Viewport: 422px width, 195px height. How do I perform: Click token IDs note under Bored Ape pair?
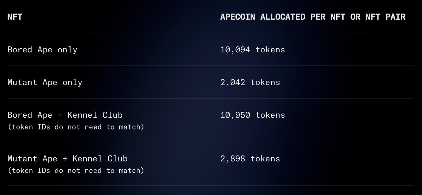pyautogui.click(x=76, y=127)
